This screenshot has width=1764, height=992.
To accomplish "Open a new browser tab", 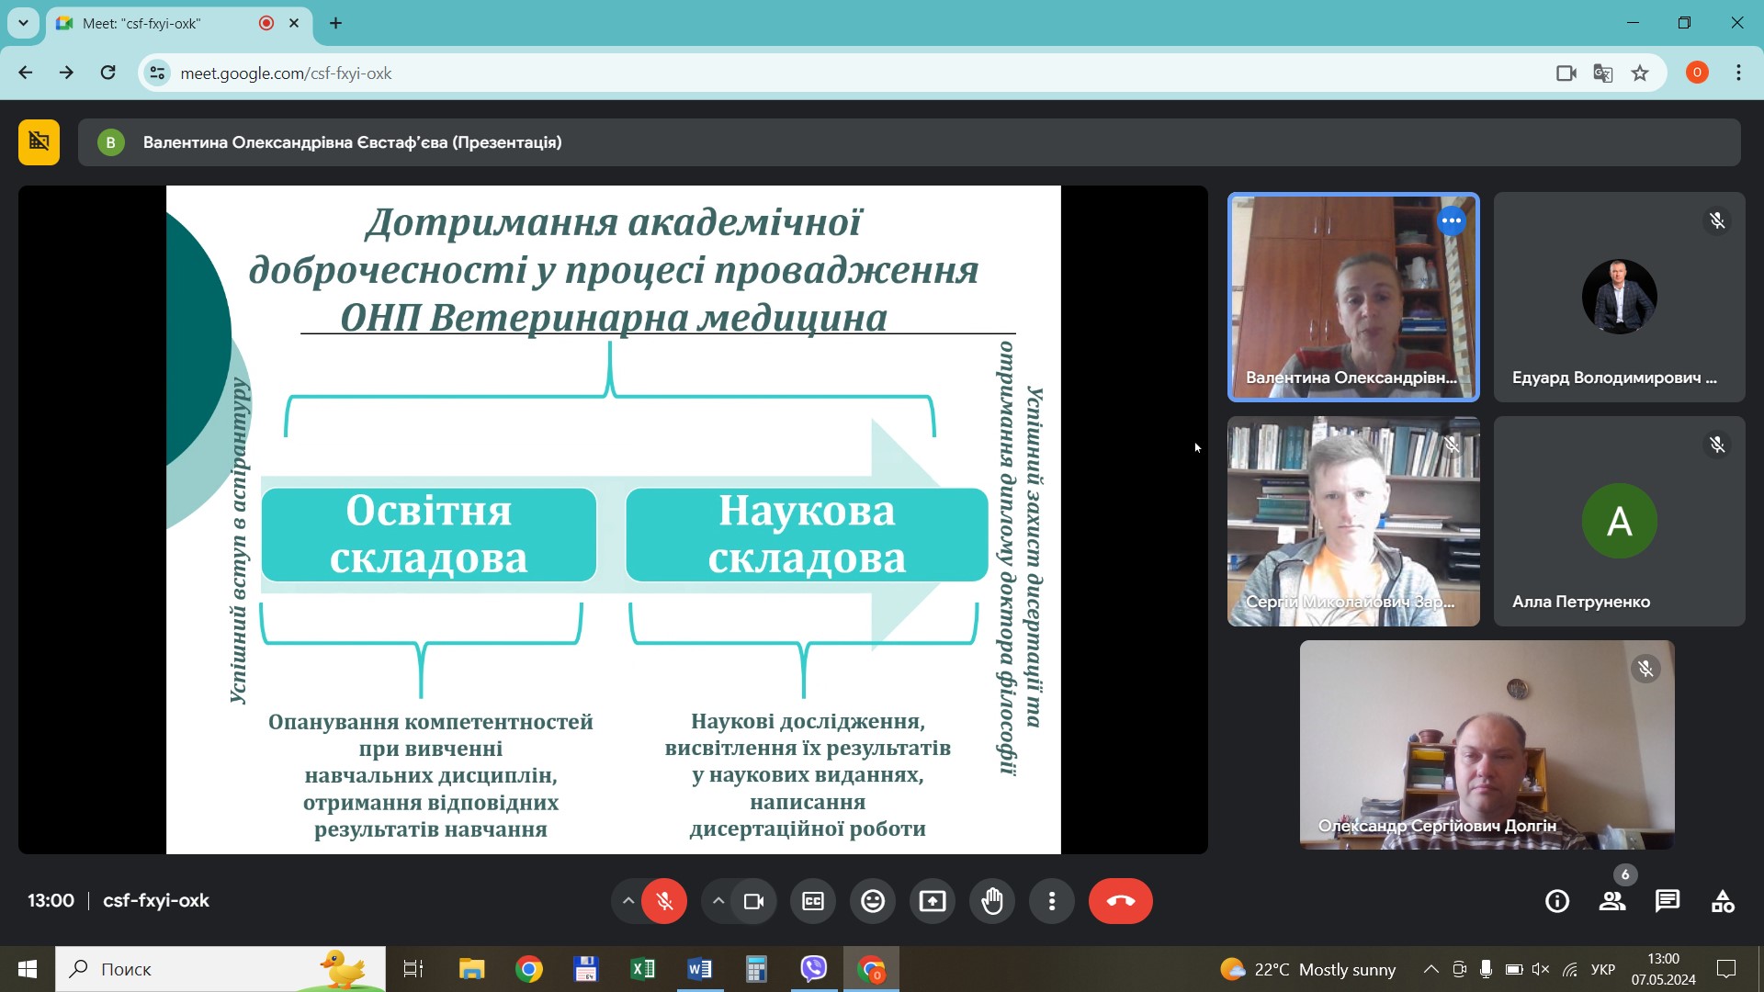I will coord(335,23).
